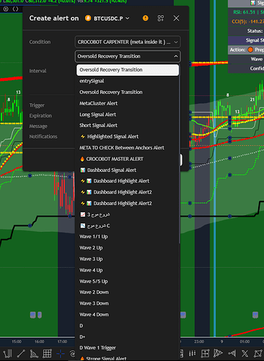The width and height of the screenshot is (264, 361).
Task: Click the Message label
Action: click(38, 126)
